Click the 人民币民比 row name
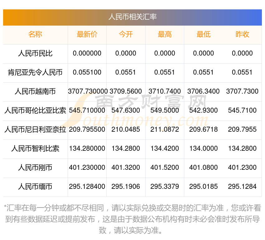The height and width of the screenshot is (240, 265). [35, 53]
